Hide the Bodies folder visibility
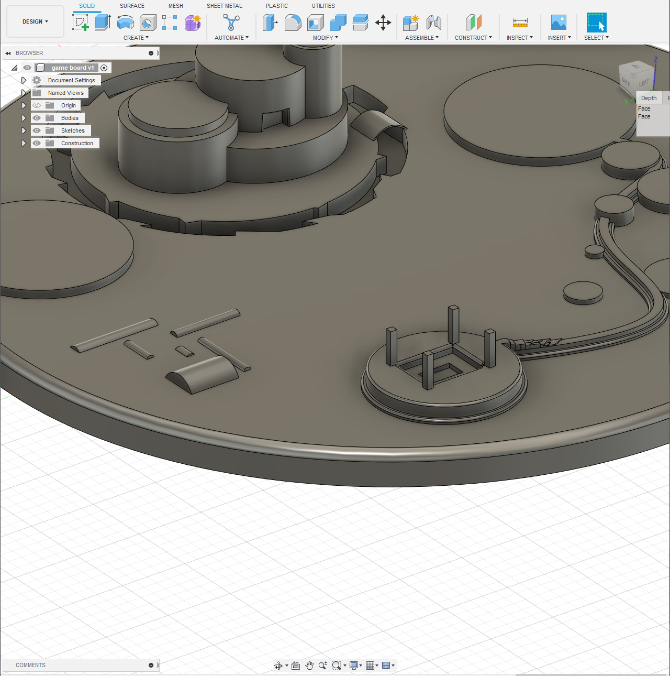 (37, 118)
